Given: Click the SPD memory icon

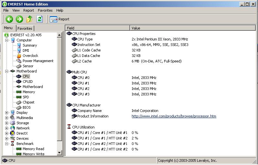Looking at the screenshot, I should (19, 97).
